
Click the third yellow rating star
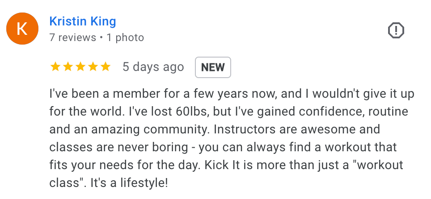(x=80, y=67)
